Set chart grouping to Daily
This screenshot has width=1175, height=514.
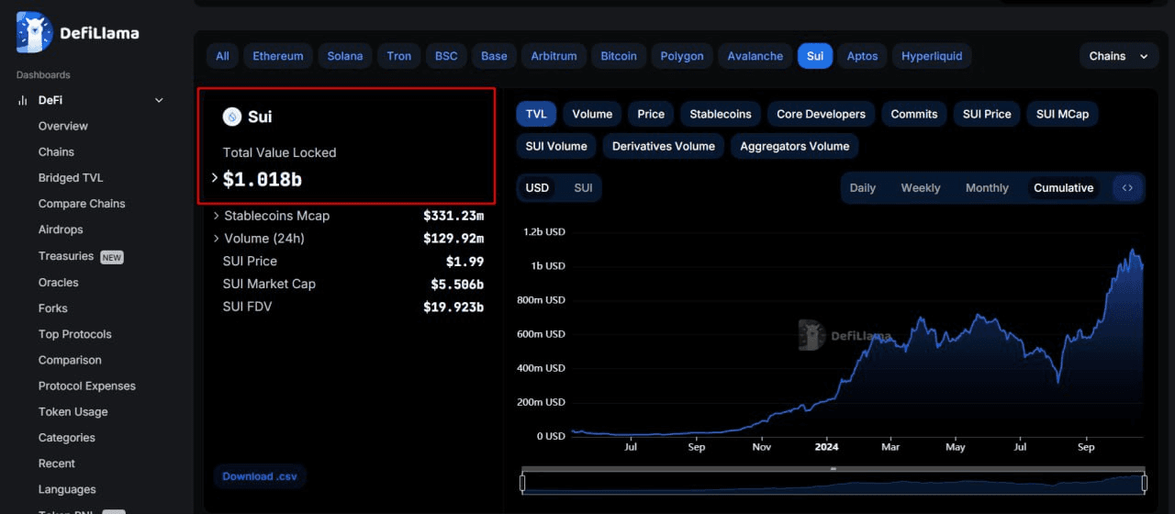pyautogui.click(x=863, y=187)
